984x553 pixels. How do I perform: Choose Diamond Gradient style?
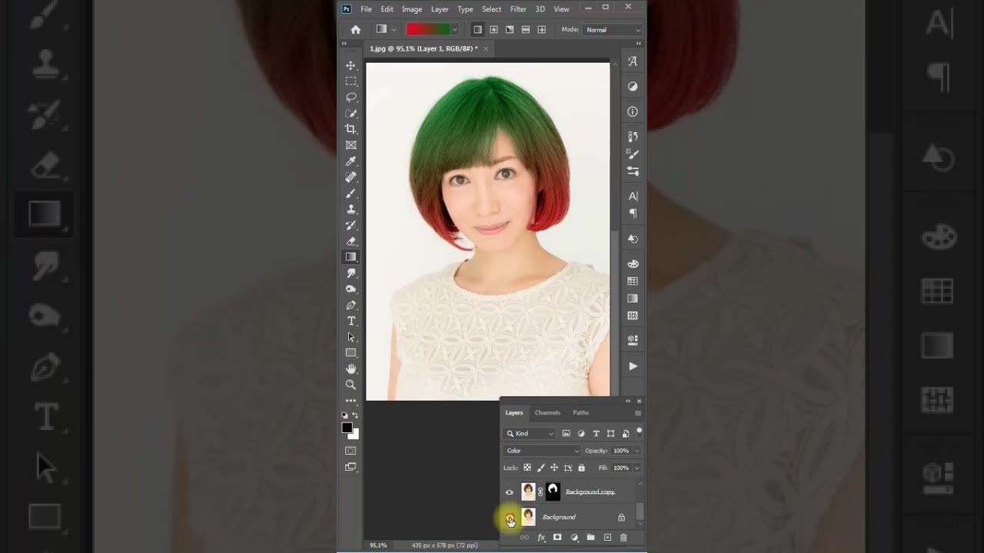542,30
